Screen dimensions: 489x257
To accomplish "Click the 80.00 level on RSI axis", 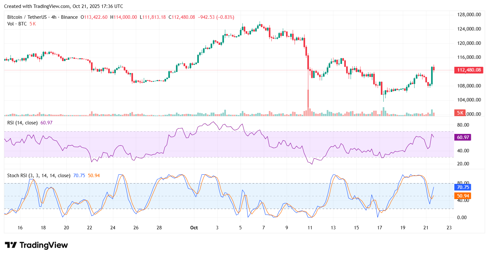I will (x=463, y=125).
